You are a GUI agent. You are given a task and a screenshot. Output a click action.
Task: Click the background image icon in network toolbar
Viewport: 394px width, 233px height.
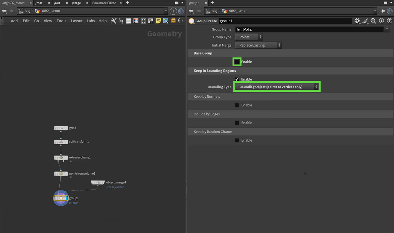click(x=165, y=21)
